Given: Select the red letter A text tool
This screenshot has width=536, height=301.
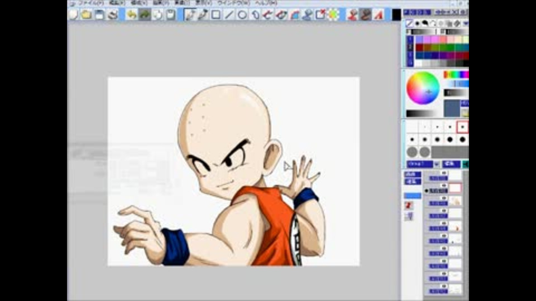Looking at the screenshot, I should [x=379, y=14].
